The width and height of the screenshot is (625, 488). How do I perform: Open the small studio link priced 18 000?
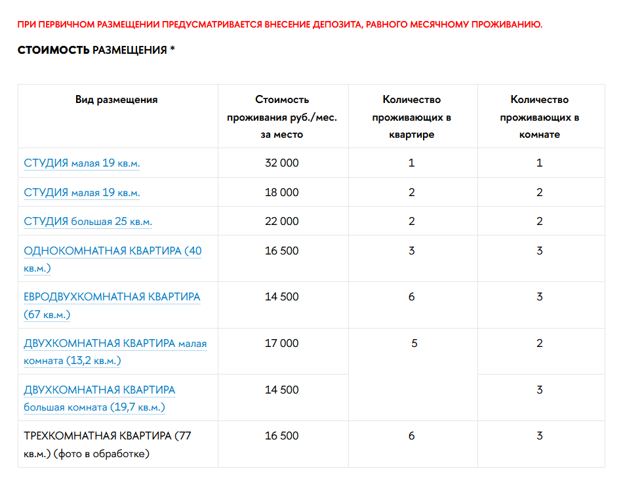[81, 193]
